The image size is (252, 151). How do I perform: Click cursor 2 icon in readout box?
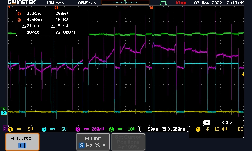click(x=19, y=20)
